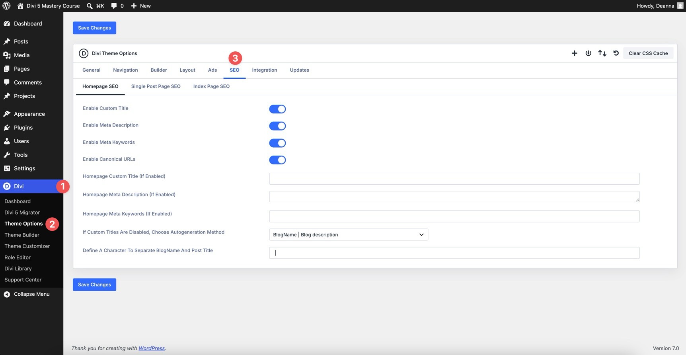Open the title autogeneration method dropdown
The image size is (686, 355).
[348, 234]
